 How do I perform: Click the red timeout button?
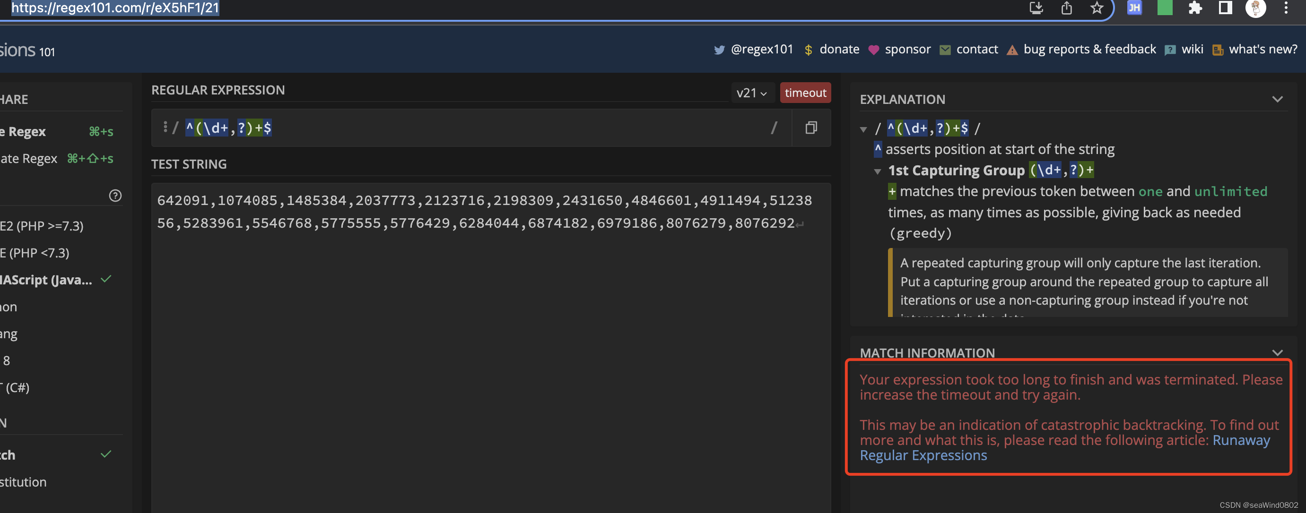(805, 93)
